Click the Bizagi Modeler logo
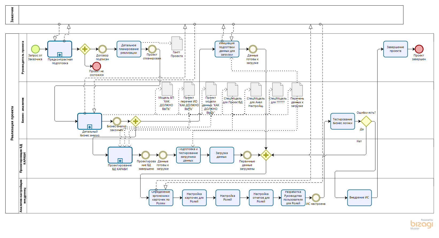 (422, 224)
